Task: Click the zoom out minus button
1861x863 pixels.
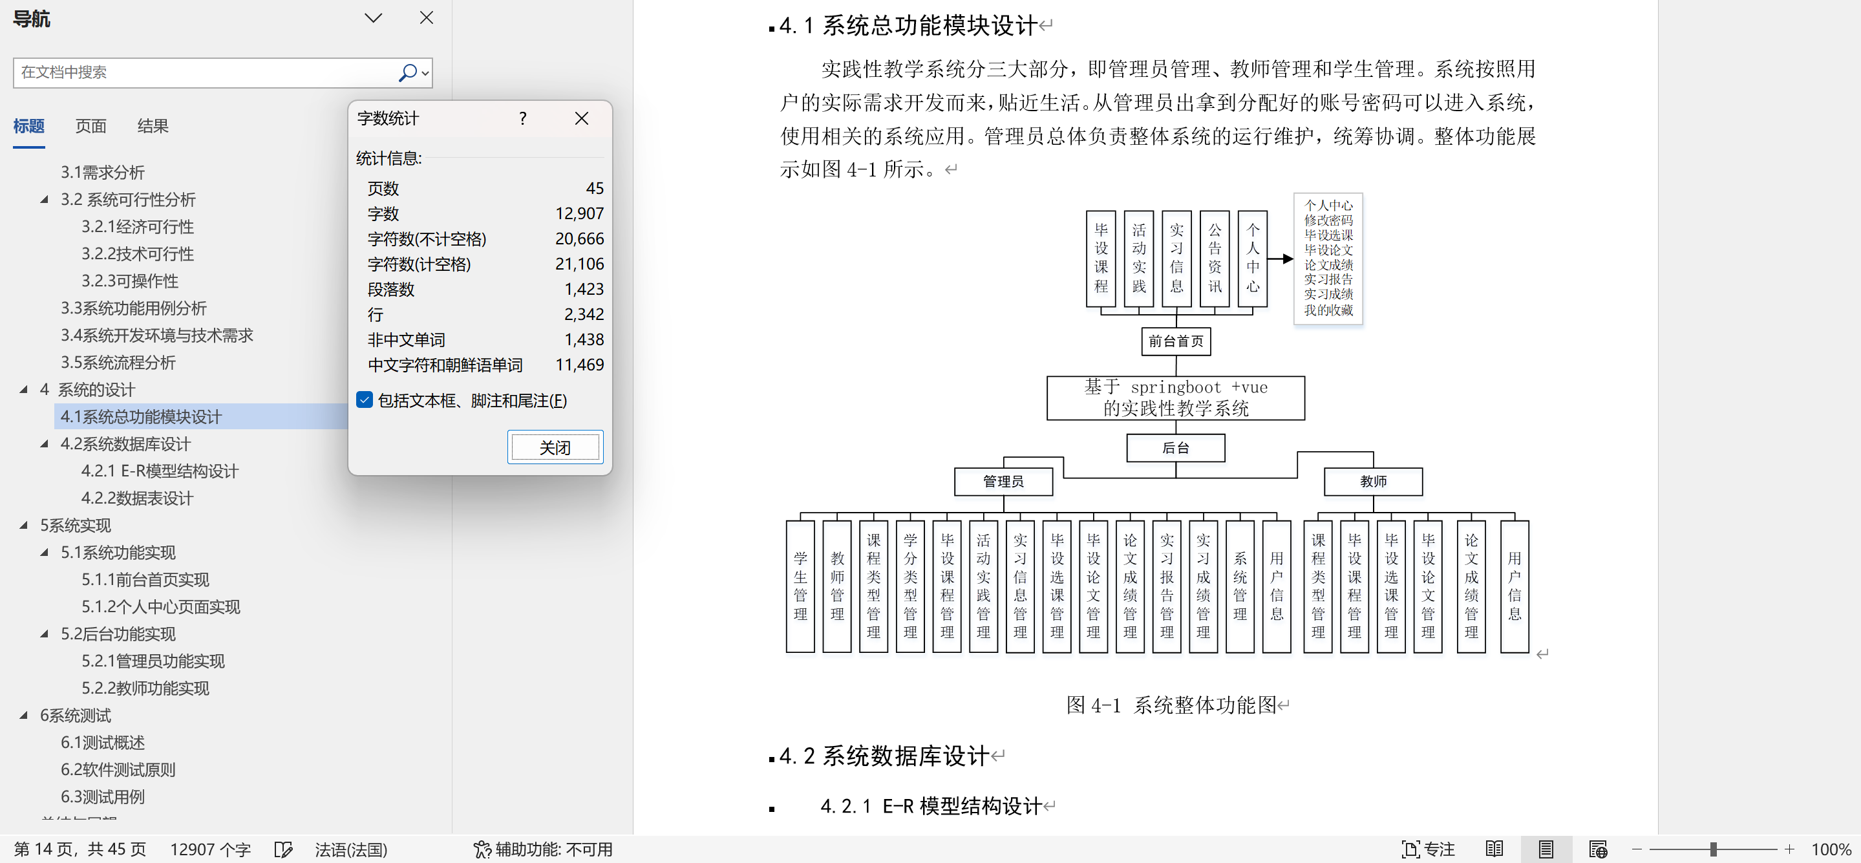Action: [1636, 849]
